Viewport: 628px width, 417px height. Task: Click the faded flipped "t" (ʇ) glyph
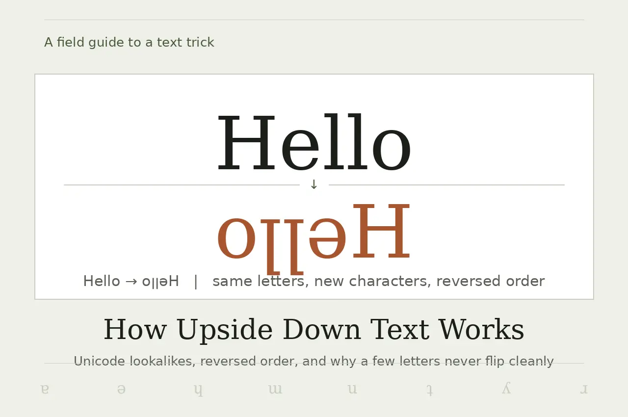[x=429, y=390]
